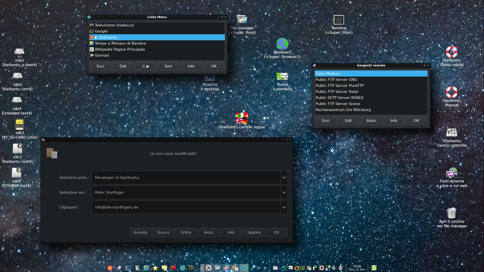Click the red heart panel icon
The image size is (484, 272).
(x=173, y=268)
